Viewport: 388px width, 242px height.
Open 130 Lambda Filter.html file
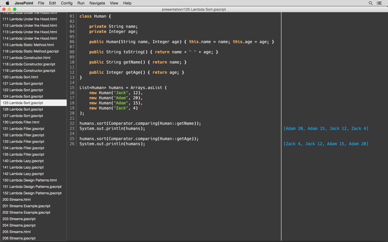(21, 122)
